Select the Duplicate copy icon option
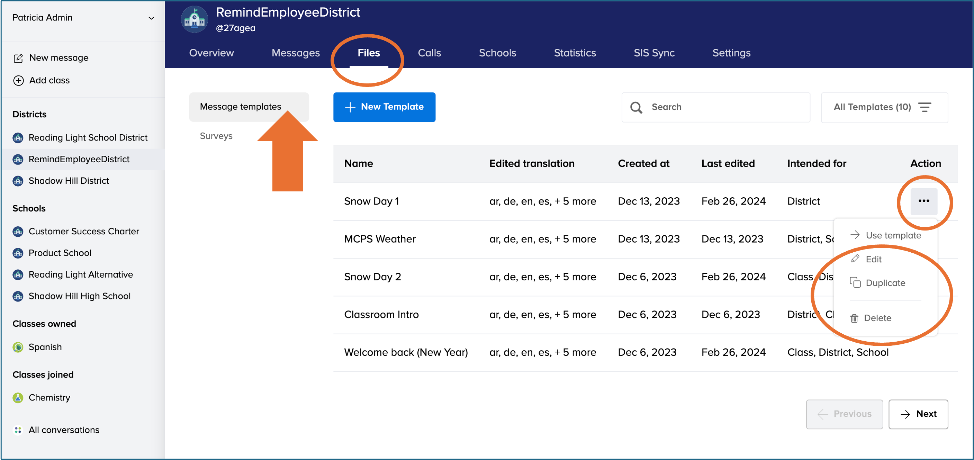 (855, 283)
